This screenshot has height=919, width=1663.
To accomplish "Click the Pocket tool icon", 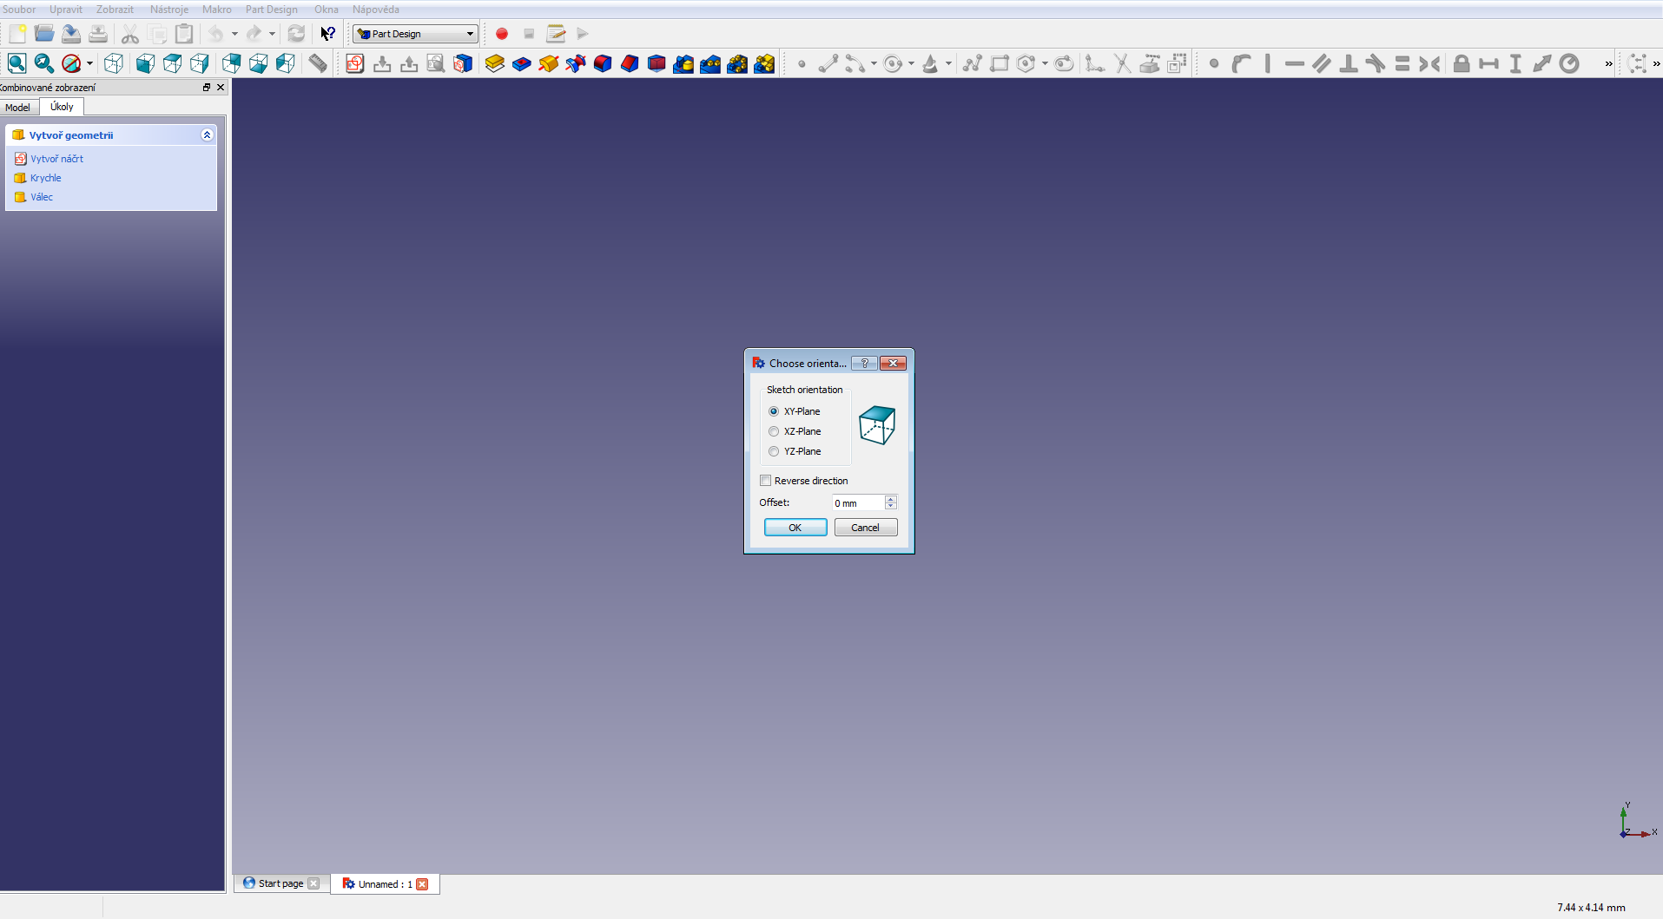I will (x=521, y=63).
